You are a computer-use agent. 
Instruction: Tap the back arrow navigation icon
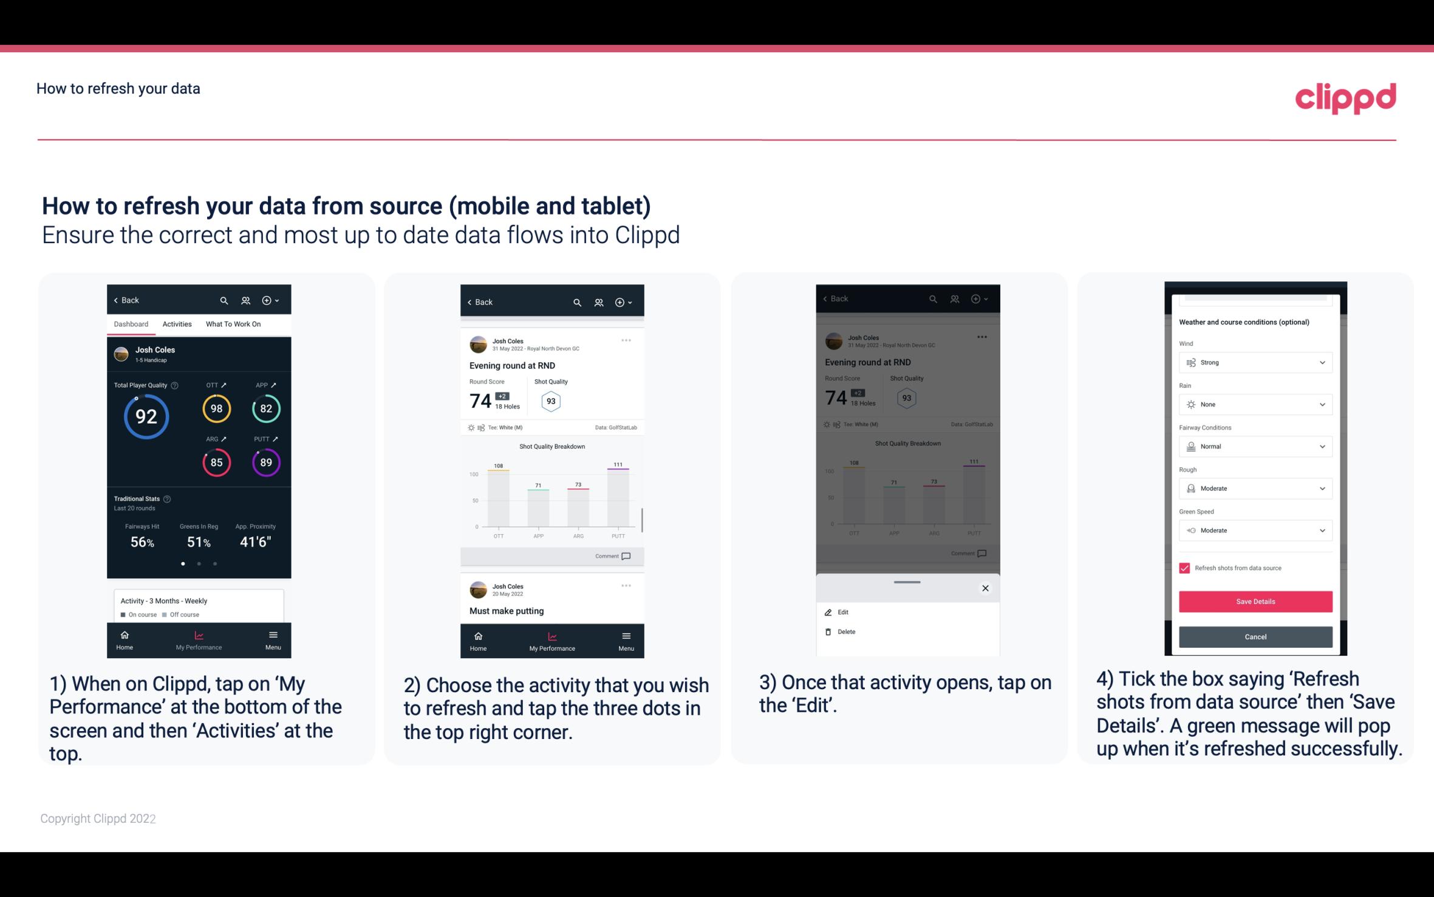[117, 300]
